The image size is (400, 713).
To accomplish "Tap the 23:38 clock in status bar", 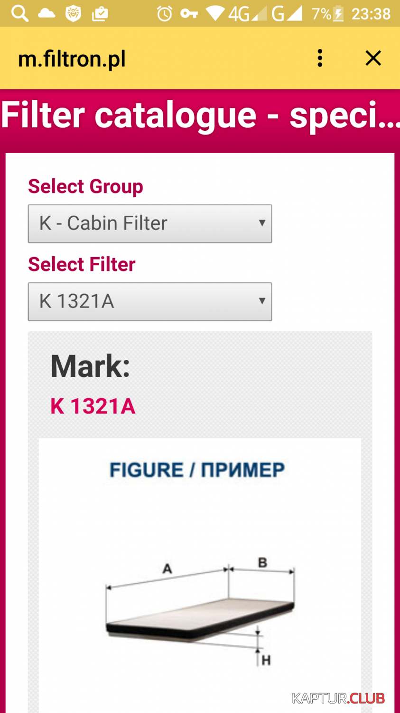I will coord(371,14).
